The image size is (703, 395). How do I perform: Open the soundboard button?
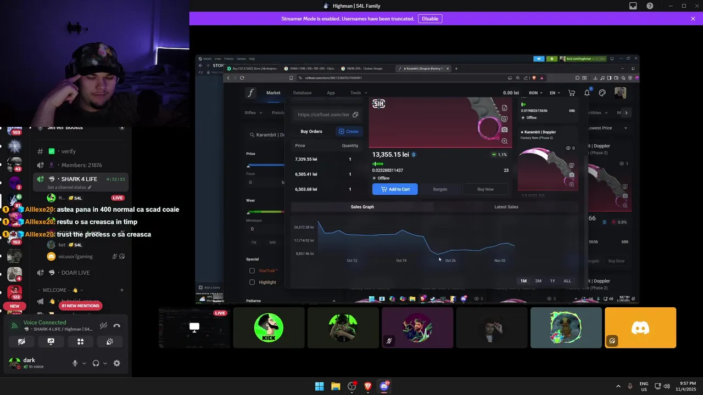click(110, 341)
